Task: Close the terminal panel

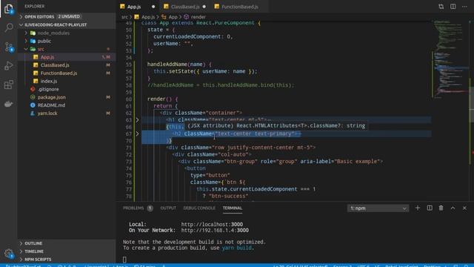Action: pos(464,208)
